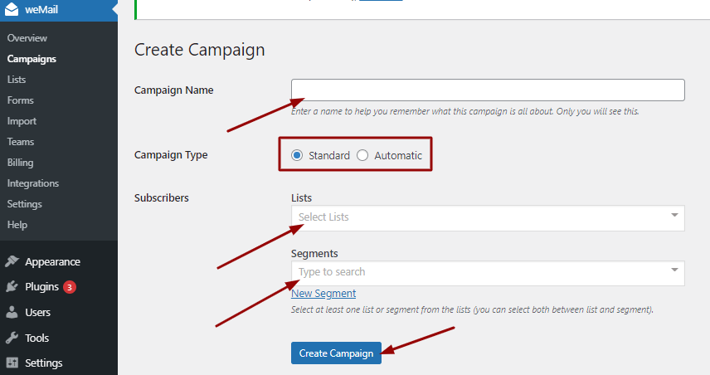Click the Plugins update count badge
This screenshot has width=710, height=375.
(70, 287)
